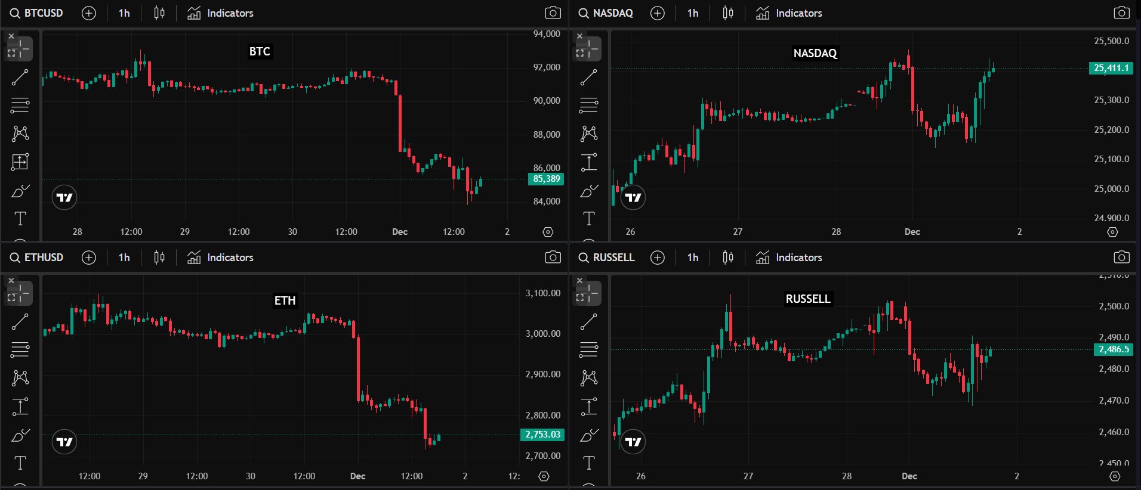Select Fibonacci tool in RUSSELL chart

(x=588, y=349)
